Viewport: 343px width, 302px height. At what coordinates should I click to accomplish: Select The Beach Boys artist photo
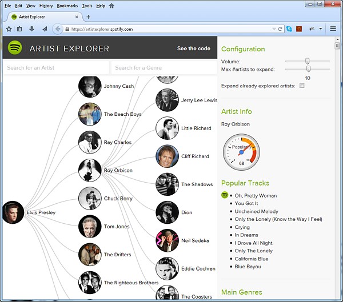tap(90, 114)
